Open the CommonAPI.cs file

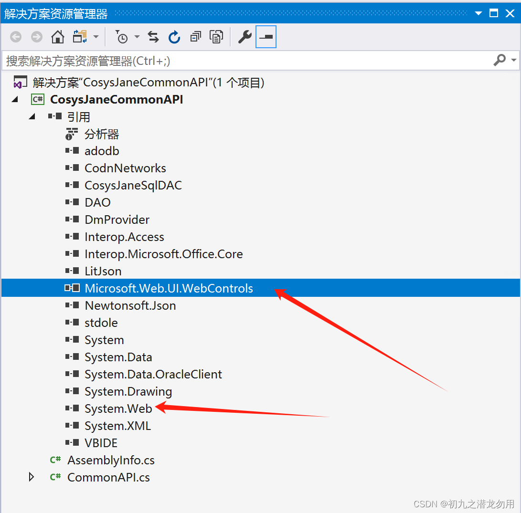(109, 478)
